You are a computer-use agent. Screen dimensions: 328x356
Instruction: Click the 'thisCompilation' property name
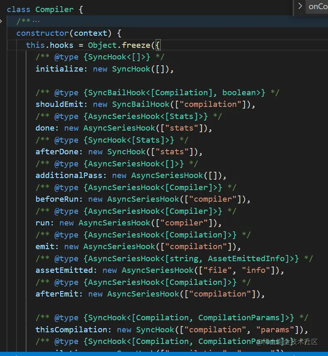tap(71, 330)
